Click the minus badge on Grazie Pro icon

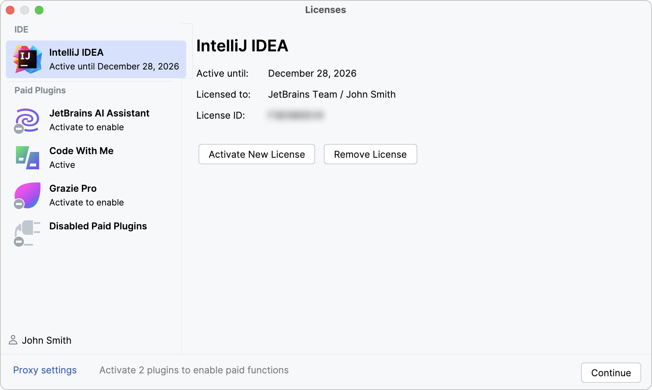(19, 204)
